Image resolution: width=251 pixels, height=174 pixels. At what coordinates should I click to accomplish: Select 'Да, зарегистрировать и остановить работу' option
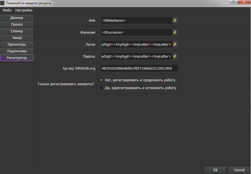(x=101, y=88)
